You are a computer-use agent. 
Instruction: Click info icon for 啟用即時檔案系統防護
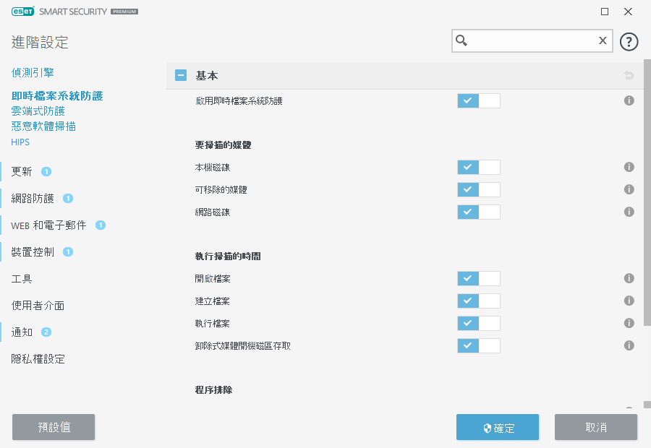point(629,100)
